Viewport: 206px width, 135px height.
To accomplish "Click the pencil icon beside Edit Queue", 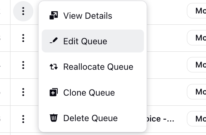I will click(54, 40).
